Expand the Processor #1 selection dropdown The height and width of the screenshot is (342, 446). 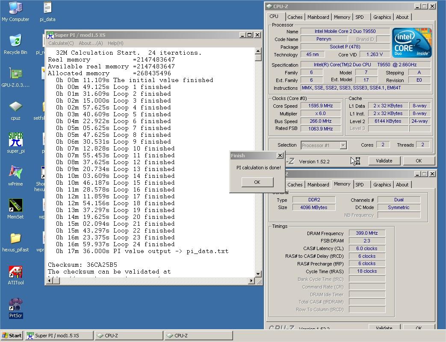343,145
